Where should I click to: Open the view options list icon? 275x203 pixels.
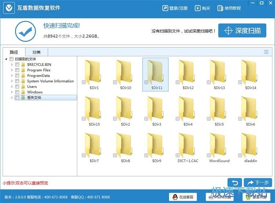(266, 52)
